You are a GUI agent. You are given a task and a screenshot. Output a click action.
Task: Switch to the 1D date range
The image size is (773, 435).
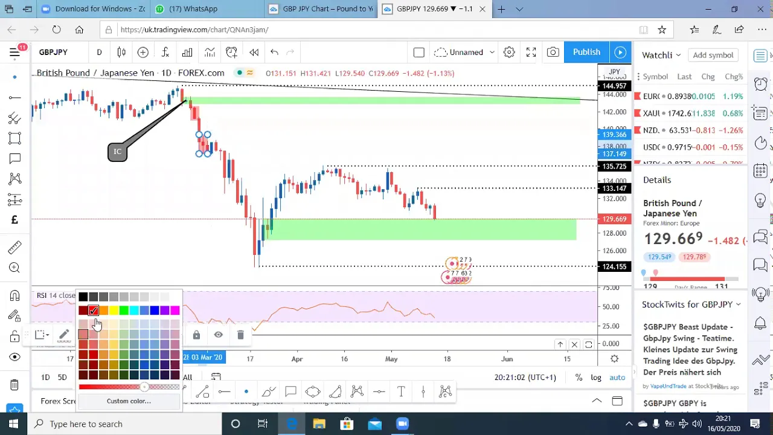(45, 378)
